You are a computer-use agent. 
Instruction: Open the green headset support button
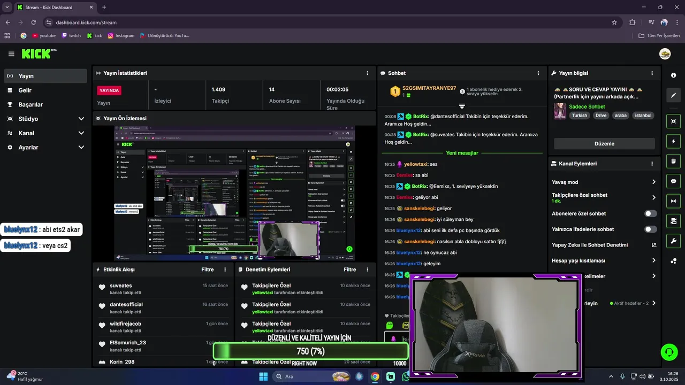(x=669, y=352)
